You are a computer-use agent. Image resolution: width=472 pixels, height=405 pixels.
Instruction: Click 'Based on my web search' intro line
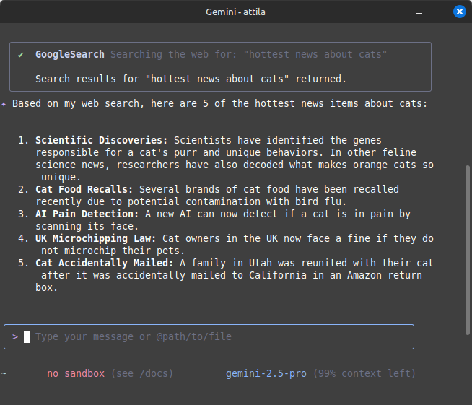[219, 103]
